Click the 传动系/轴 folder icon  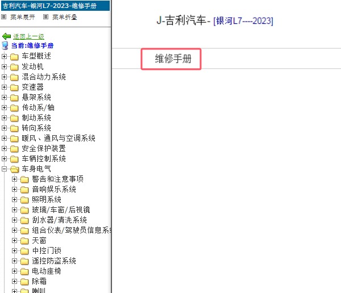[x=14, y=108]
